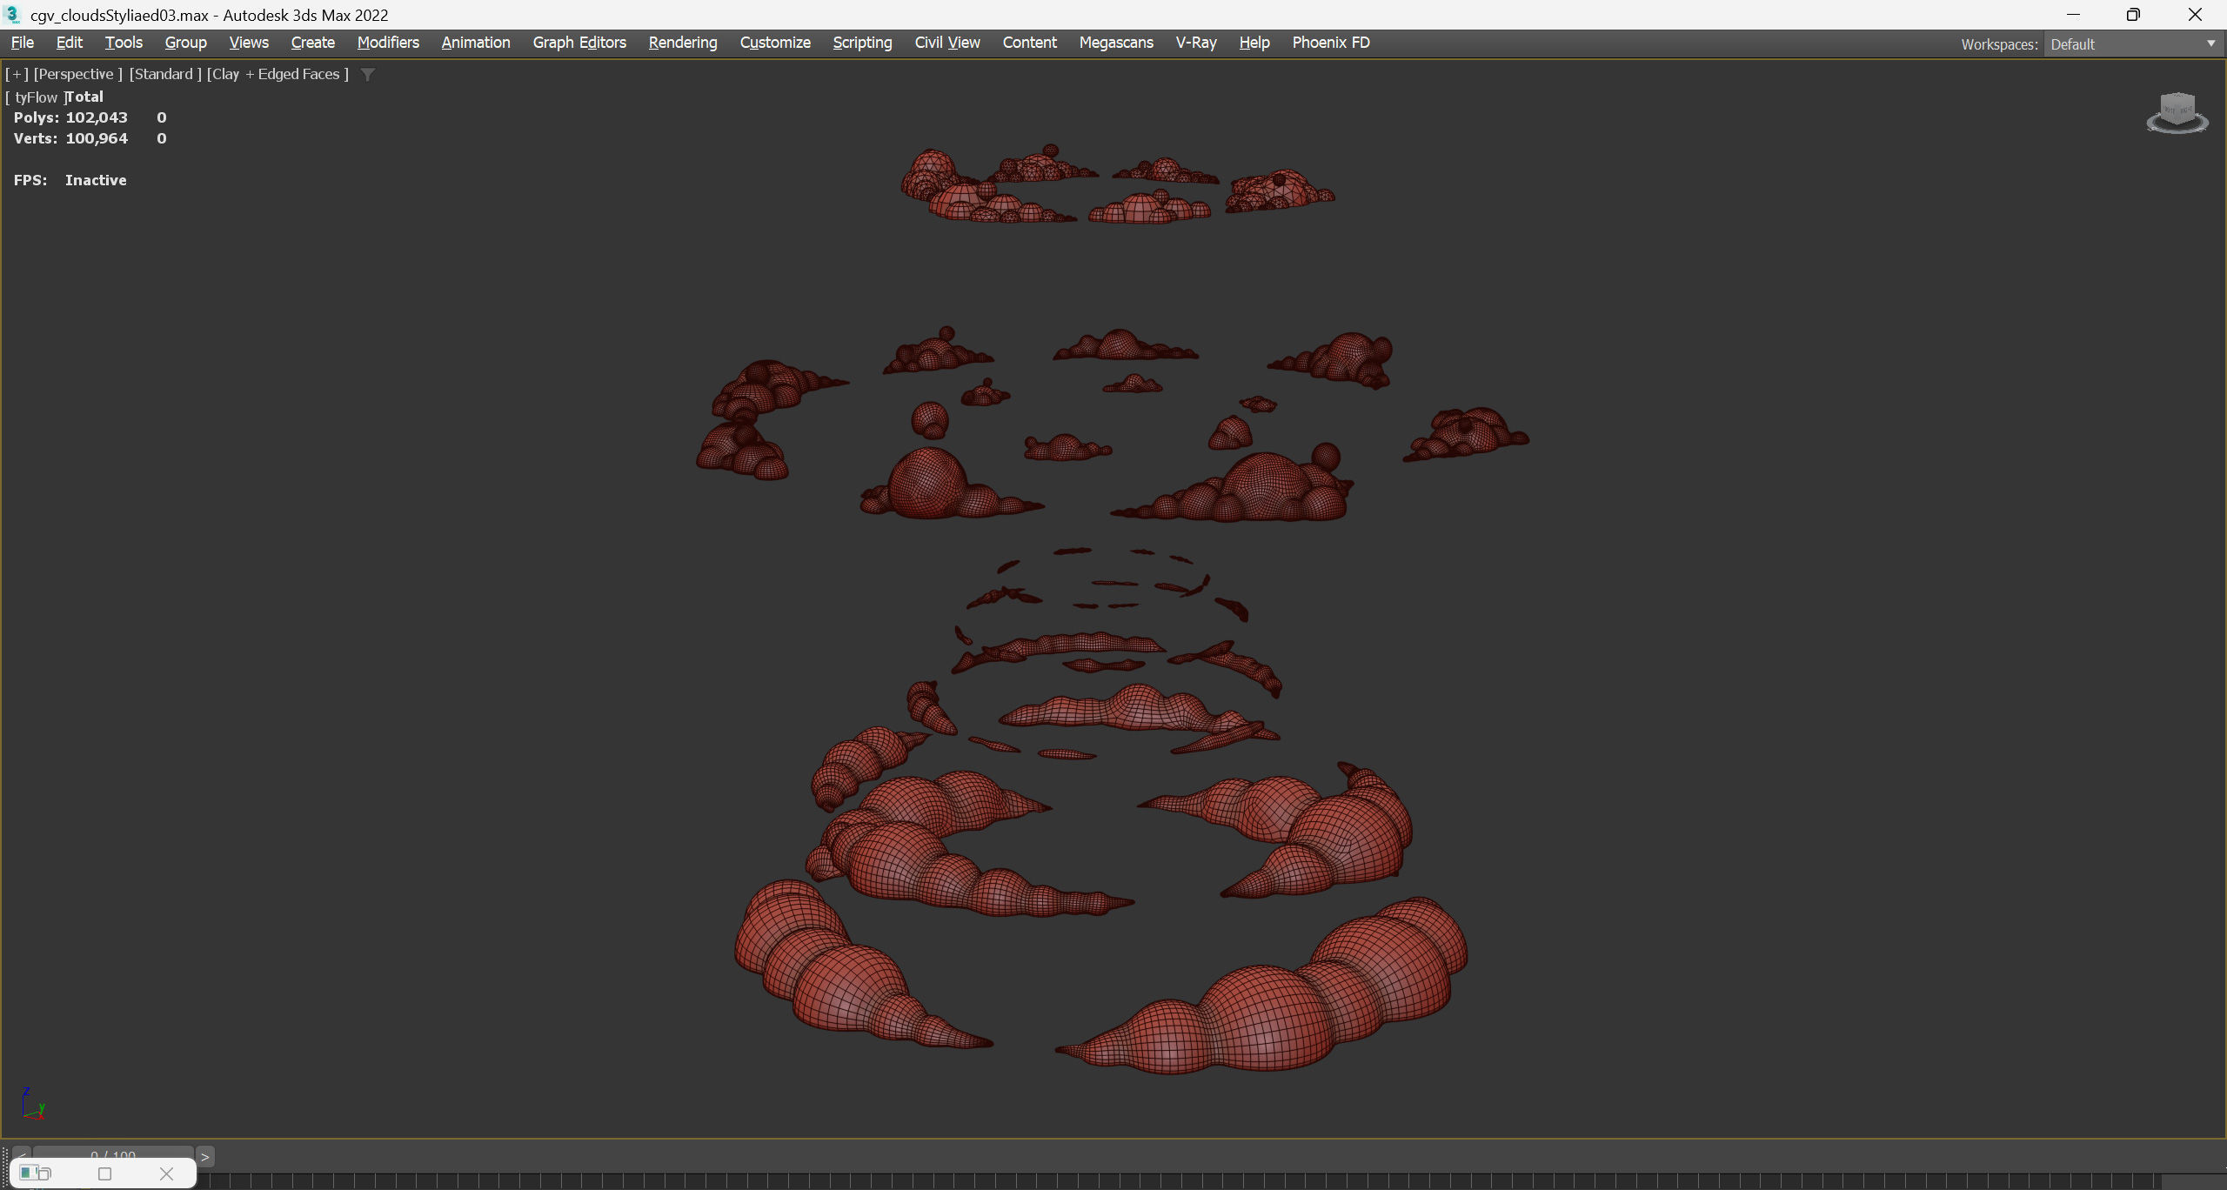Image resolution: width=2227 pixels, height=1190 pixels.
Task: Advance time slider with right arrow
Action: [x=205, y=1156]
